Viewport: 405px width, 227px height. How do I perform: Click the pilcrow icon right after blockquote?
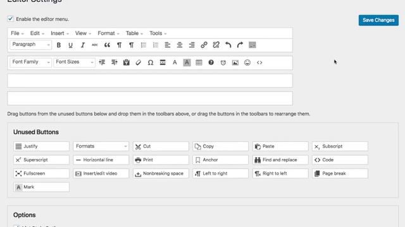119,45
